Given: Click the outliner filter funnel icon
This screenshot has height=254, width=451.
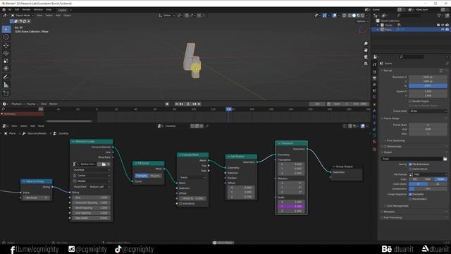Looking at the screenshot, I should point(439,16).
